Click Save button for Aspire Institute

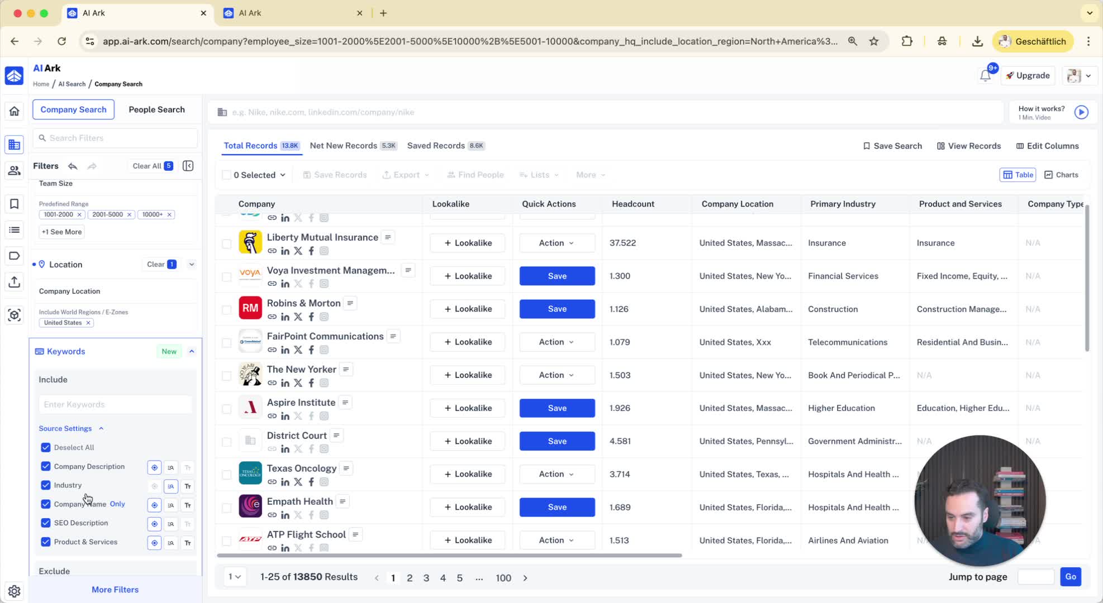tap(557, 408)
